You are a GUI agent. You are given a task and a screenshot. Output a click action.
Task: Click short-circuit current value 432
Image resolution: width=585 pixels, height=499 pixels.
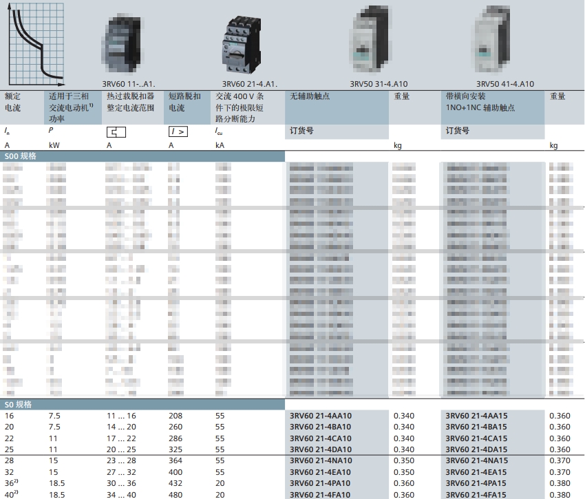coord(175,483)
